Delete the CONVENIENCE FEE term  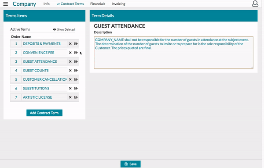point(70,53)
